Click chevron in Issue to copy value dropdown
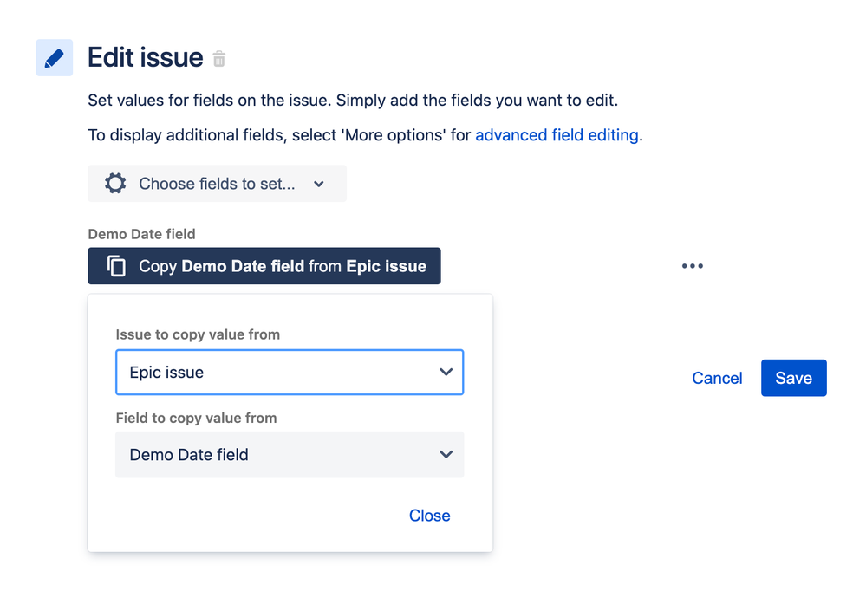The height and width of the screenshot is (591, 866). pyautogui.click(x=446, y=372)
